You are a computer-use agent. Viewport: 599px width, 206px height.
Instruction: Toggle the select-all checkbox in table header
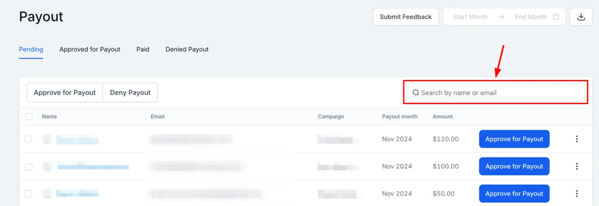click(x=28, y=116)
